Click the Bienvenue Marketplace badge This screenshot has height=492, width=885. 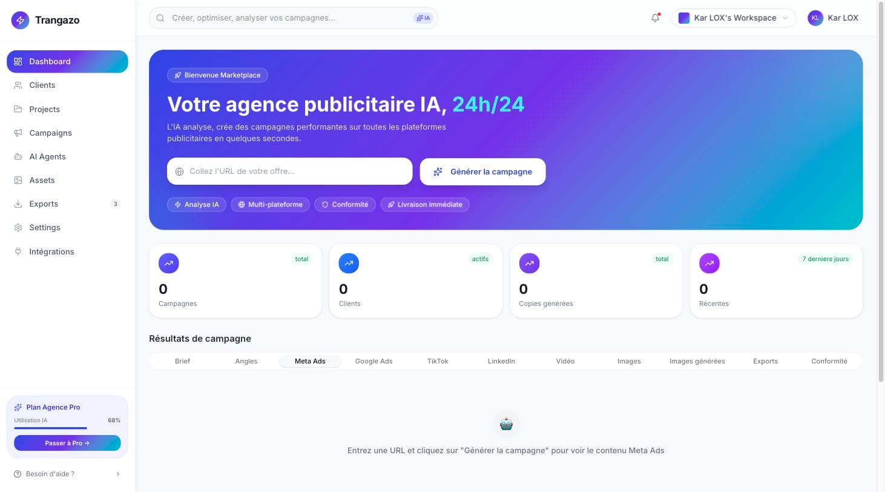(217, 75)
